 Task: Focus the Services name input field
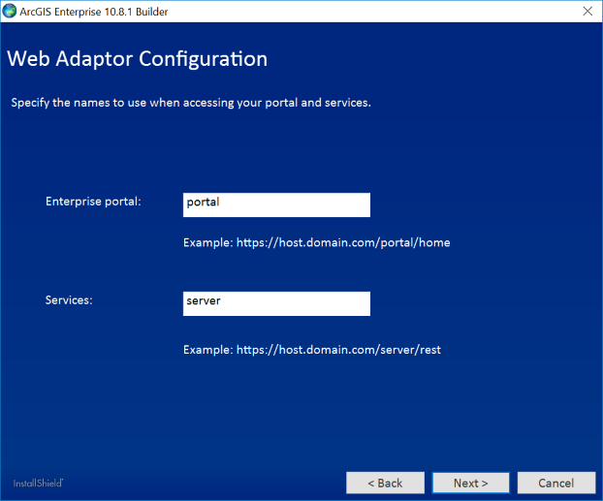point(276,303)
